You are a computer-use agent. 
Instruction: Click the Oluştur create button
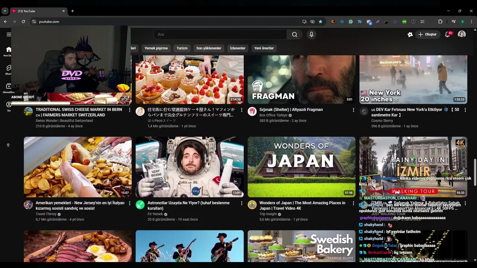pos(427,35)
